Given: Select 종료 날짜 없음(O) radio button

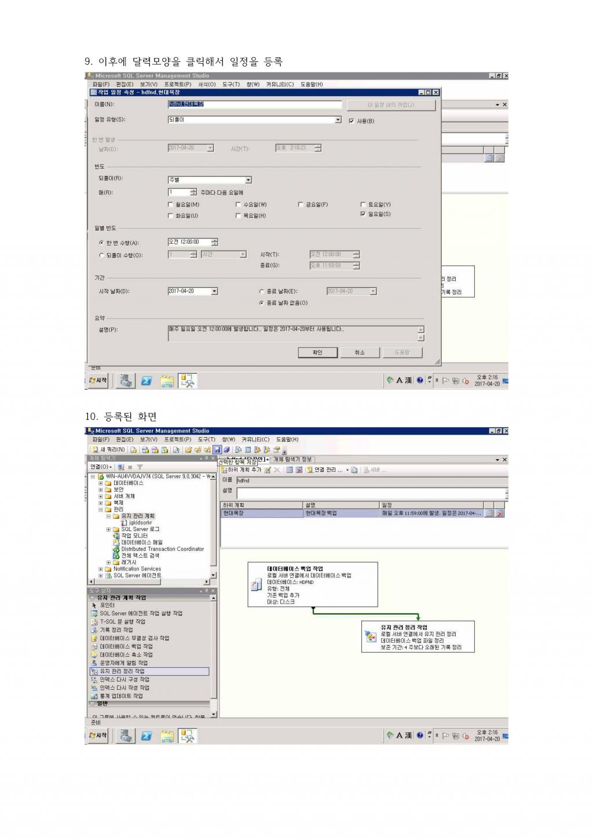Looking at the screenshot, I should [262, 303].
